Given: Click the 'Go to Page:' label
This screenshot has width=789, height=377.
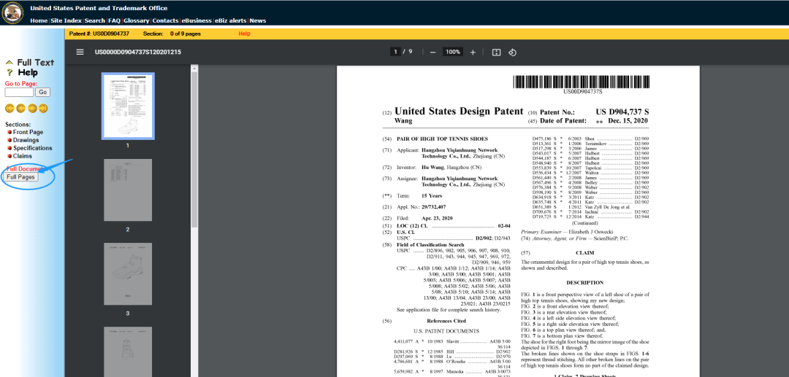Looking at the screenshot, I should [21, 84].
